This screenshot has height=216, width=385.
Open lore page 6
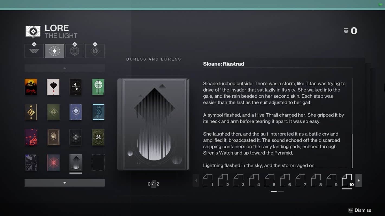pos(285,181)
